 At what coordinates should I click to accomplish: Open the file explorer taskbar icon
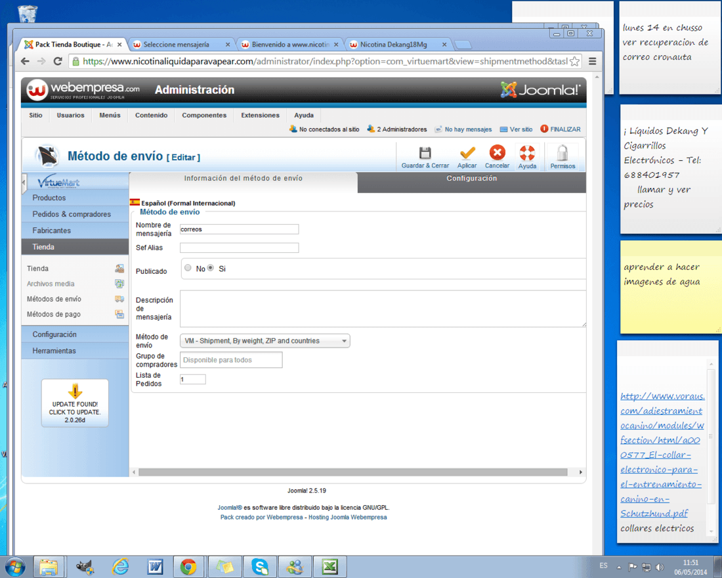click(48, 566)
